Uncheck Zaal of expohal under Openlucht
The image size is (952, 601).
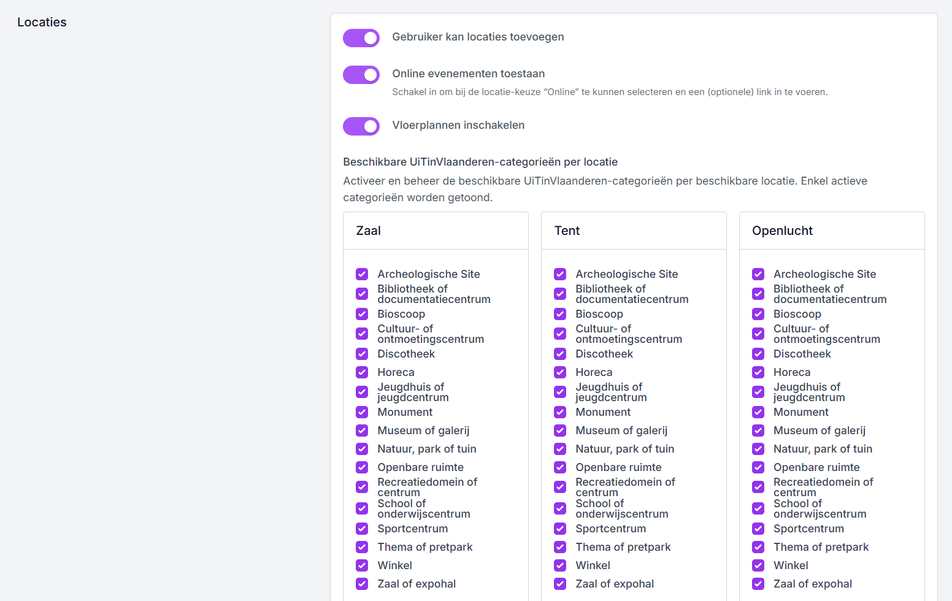click(x=758, y=584)
